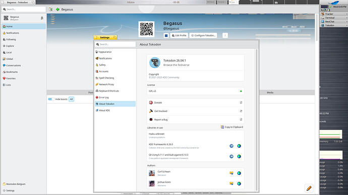Click the Get Involved hammer icon
The width and height of the screenshot is (348, 195).
[x=151, y=111]
